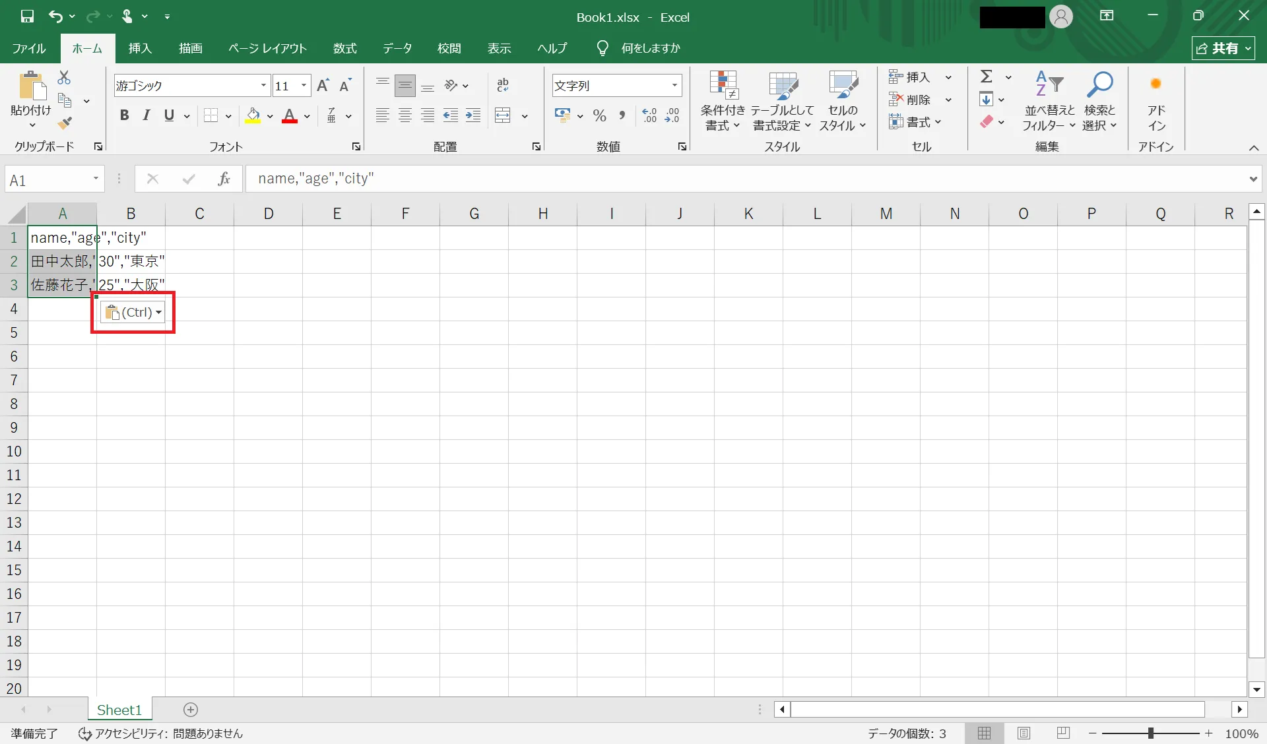The width and height of the screenshot is (1267, 744).
Task: Add a new sheet with plus button
Action: (x=191, y=710)
